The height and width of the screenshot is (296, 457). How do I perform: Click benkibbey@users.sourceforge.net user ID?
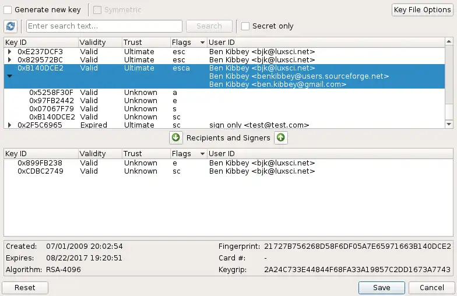[x=299, y=76]
